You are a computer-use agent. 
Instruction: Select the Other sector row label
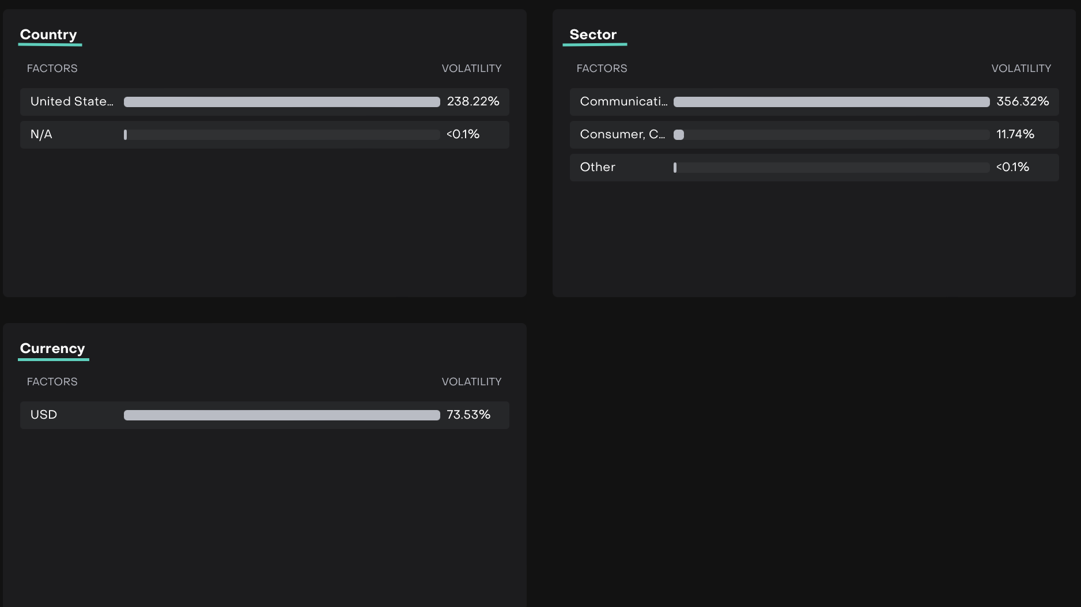[x=598, y=167]
